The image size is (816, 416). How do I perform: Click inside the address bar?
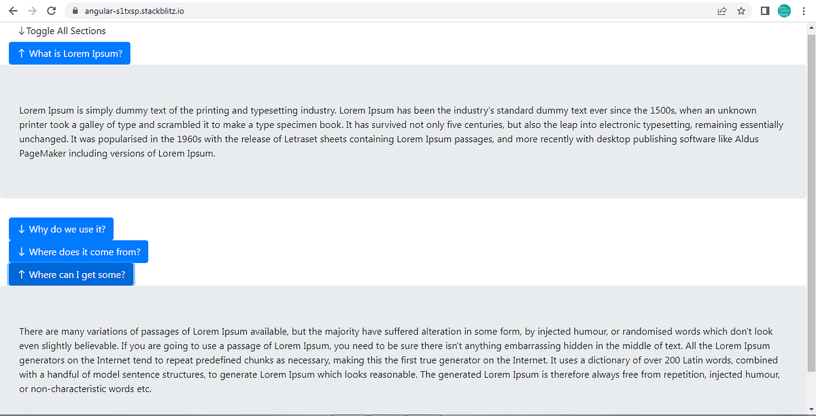point(272,11)
